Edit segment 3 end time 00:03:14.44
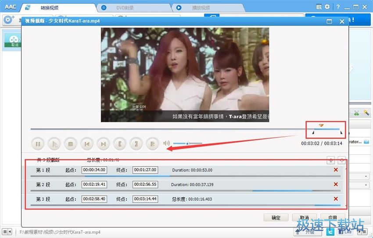This screenshot has width=373, height=238. pos(145,199)
